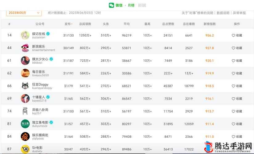Click the 总点赞数 column header

(x=168, y=24)
